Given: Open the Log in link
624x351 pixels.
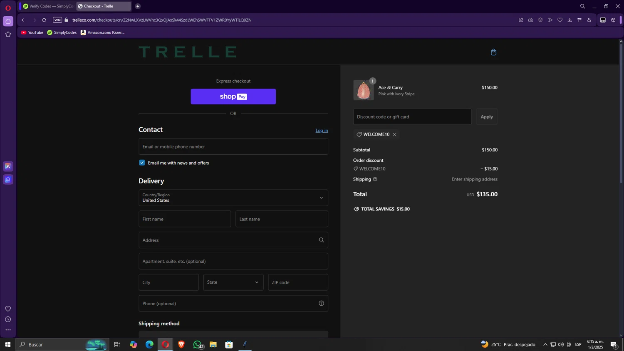Looking at the screenshot, I should point(322,131).
